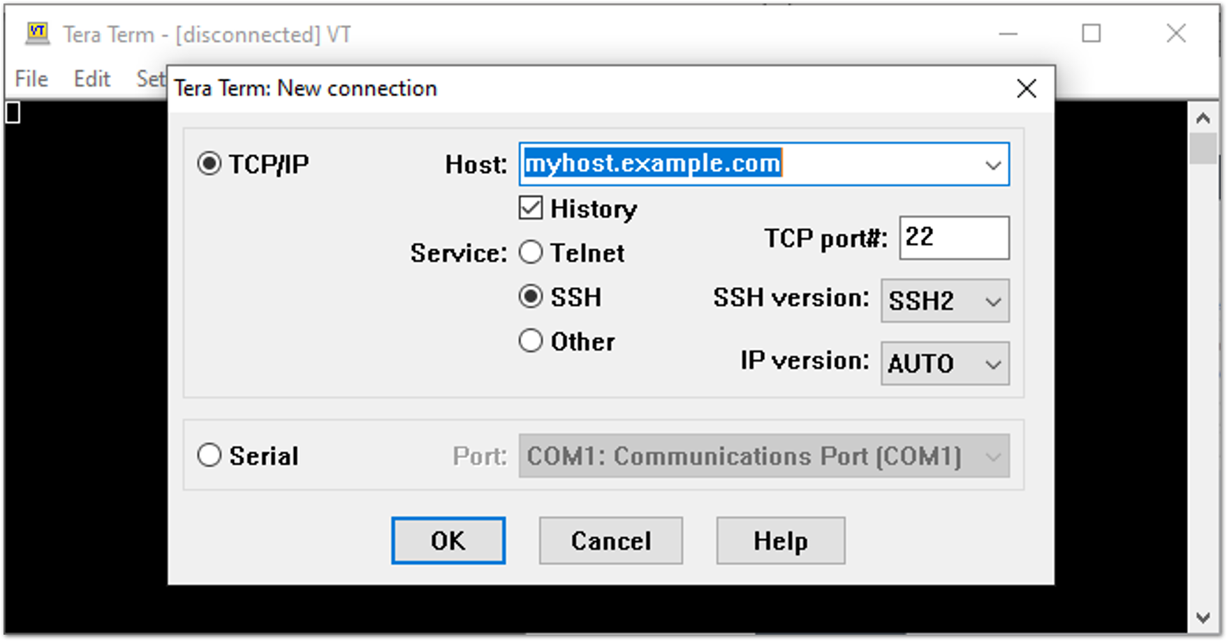Open the File menu
The width and height of the screenshot is (1227, 641).
pos(31,79)
